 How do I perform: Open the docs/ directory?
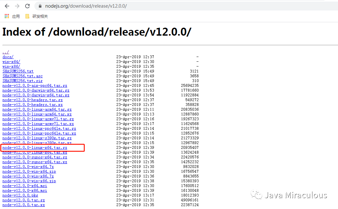(8, 57)
